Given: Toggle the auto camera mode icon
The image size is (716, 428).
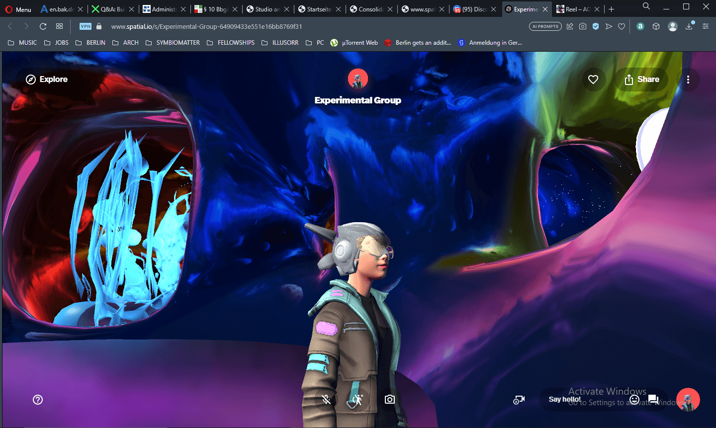Looking at the screenshot, I should pyautogui.click(x=519, y=400).
